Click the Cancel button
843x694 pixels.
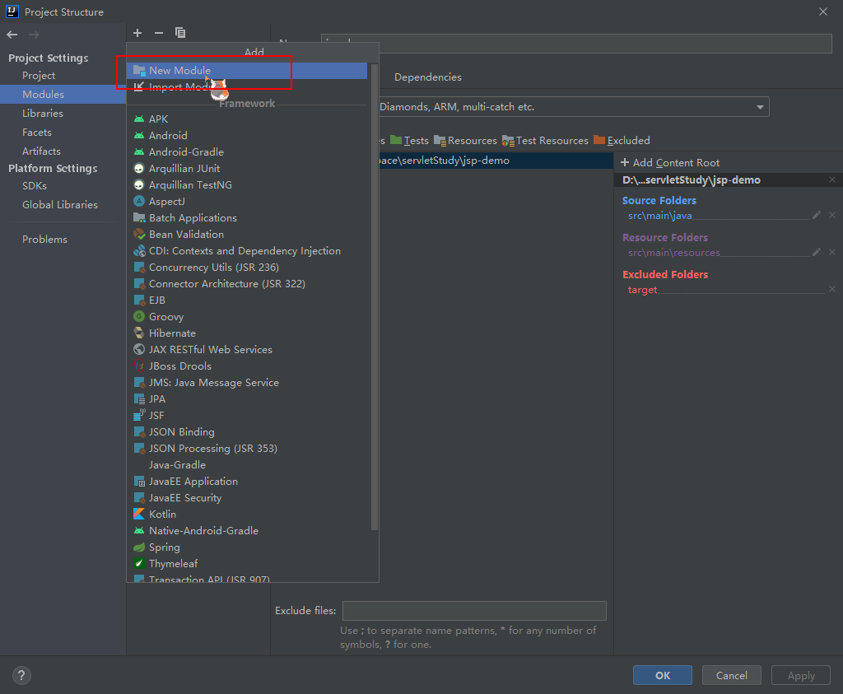[x=731, y=675]
